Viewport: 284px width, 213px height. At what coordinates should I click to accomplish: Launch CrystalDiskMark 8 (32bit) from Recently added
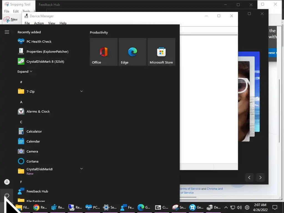[x=51, y=61]
